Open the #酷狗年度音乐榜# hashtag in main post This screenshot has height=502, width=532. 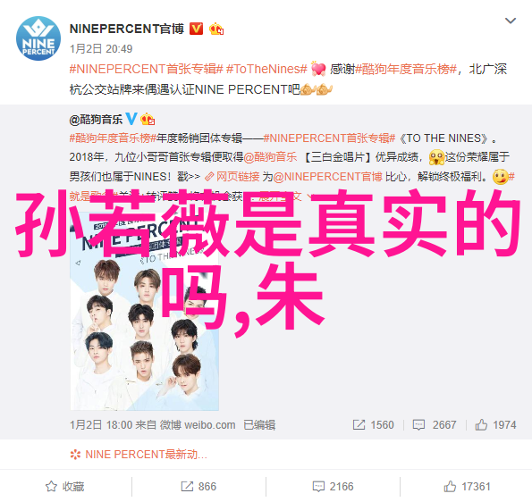click(x=406, y=69)
